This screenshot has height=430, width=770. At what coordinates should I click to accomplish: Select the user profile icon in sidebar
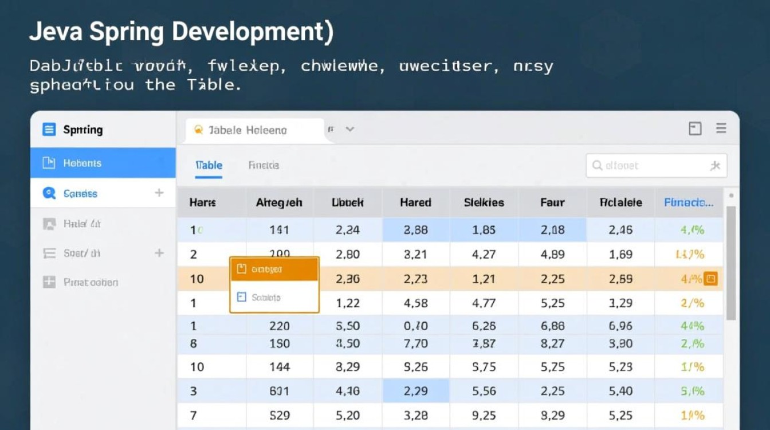point(49,224)
